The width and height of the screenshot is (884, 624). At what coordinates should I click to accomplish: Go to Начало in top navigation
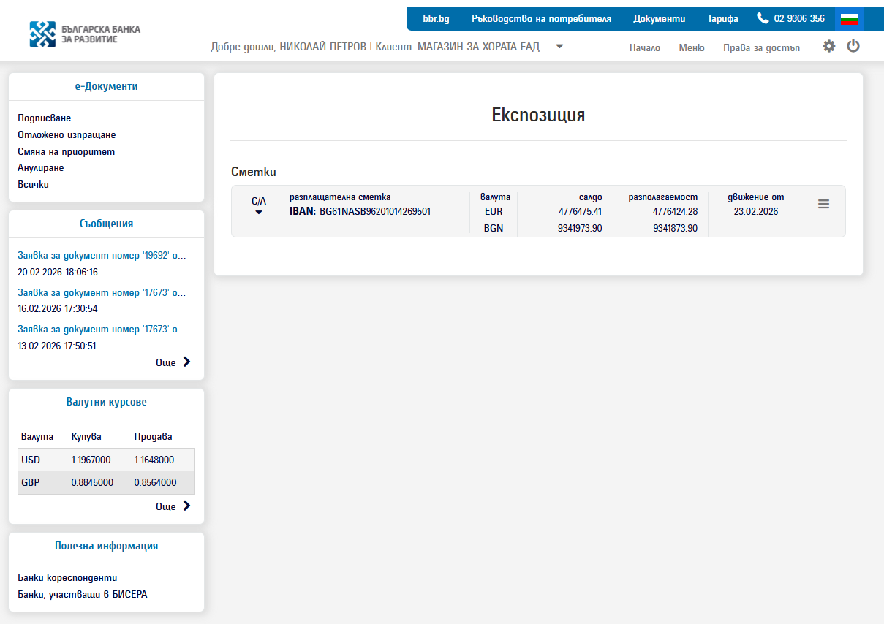click(645, 47)
